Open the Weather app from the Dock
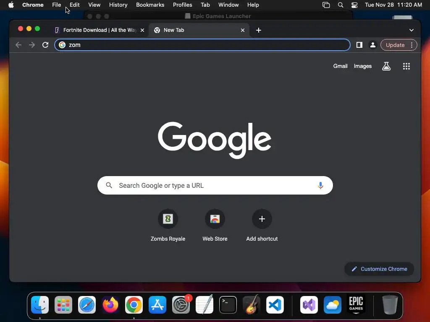 point(333,305)
